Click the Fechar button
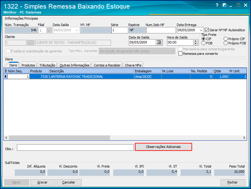The height and width of the screenshot is (189, 251). (233, 182)
